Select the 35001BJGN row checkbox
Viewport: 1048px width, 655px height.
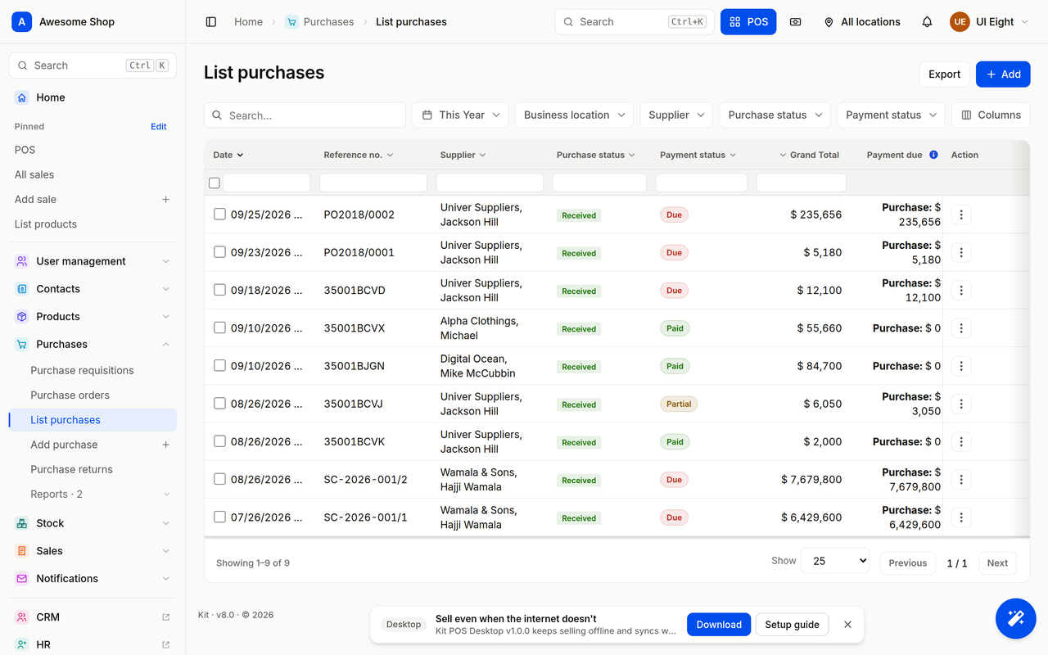(219, 365)
